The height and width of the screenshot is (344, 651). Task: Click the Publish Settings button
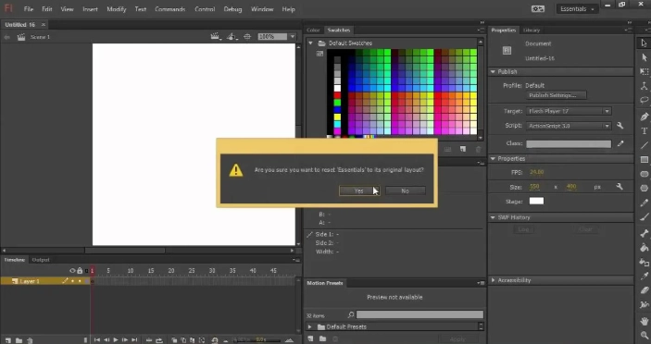pyautogui.click(x=557, y=95)
